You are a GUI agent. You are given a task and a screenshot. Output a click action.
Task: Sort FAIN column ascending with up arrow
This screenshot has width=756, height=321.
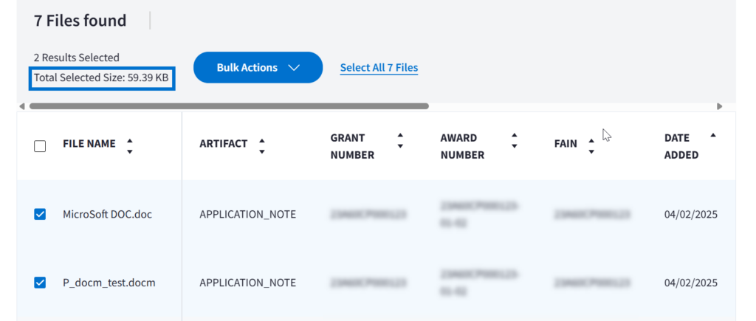tap(591, 140)
